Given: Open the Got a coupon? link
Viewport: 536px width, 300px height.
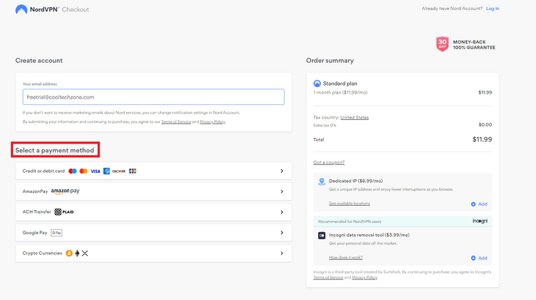Looking at the screenshot, I should click(x=329, y=162).
